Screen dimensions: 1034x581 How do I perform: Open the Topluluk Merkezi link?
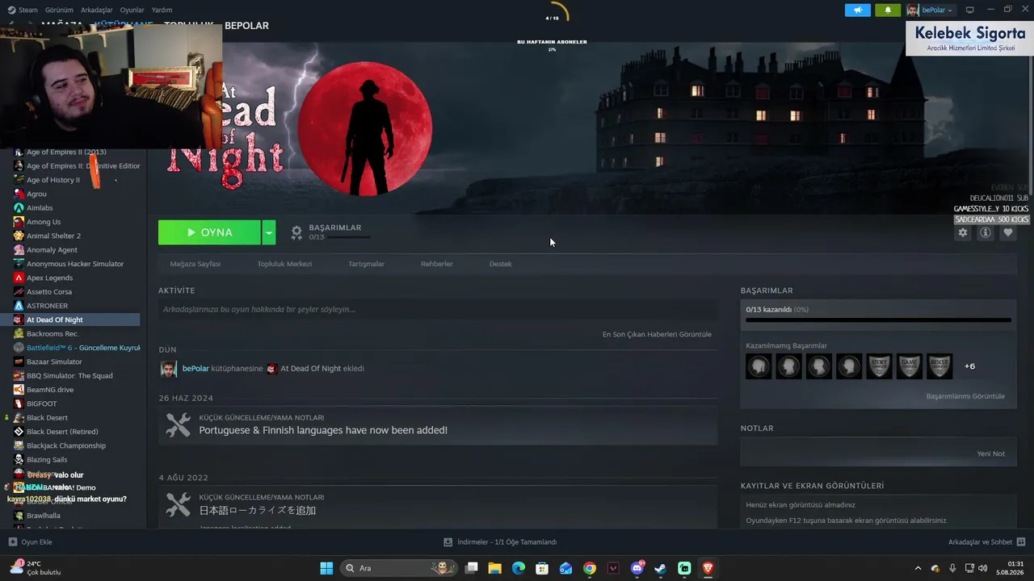pos(284,264)
